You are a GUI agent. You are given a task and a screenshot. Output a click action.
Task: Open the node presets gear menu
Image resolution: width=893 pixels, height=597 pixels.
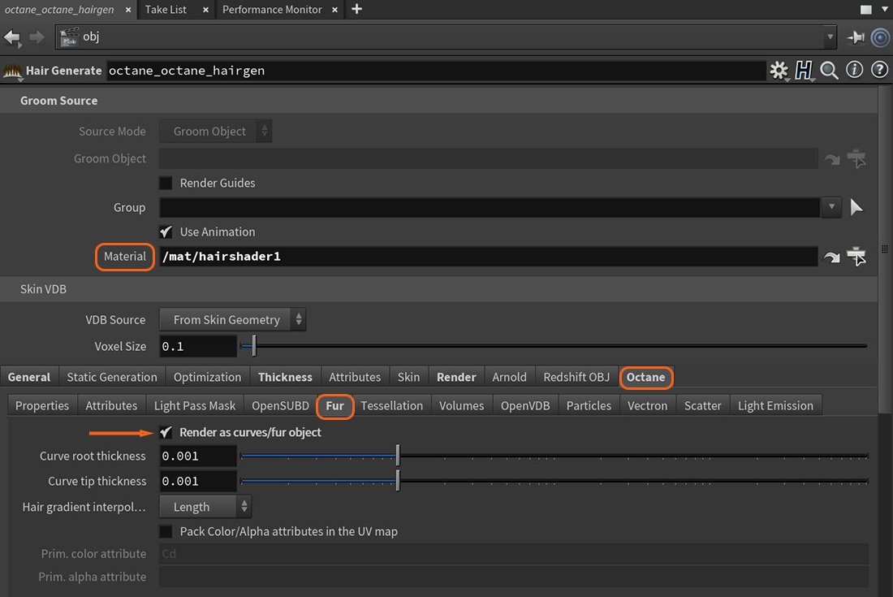tap(778, 71)
